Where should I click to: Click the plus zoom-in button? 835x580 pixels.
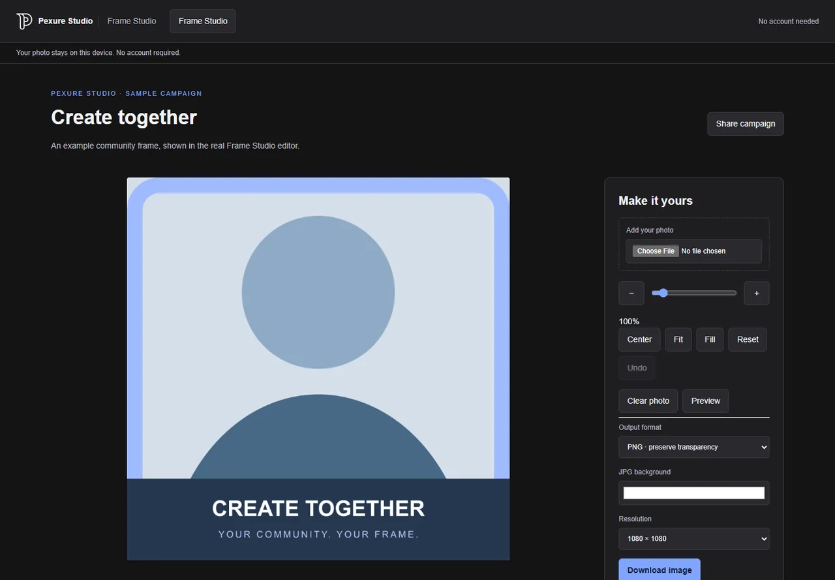point(757,294)
